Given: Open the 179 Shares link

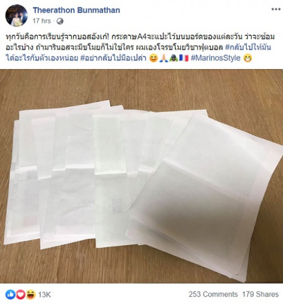Looking at the screenshot, I should [260, 295].
